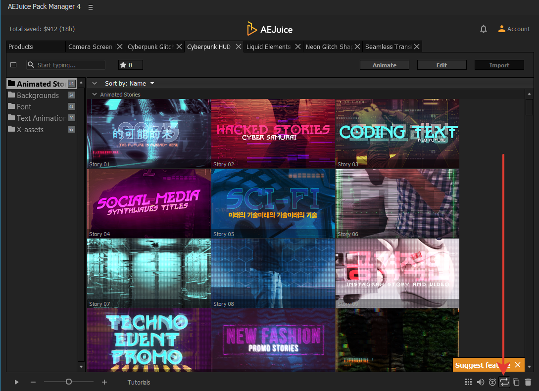Toggle the loop playback icon
This screenshot has height=391, width=539.
504,382
